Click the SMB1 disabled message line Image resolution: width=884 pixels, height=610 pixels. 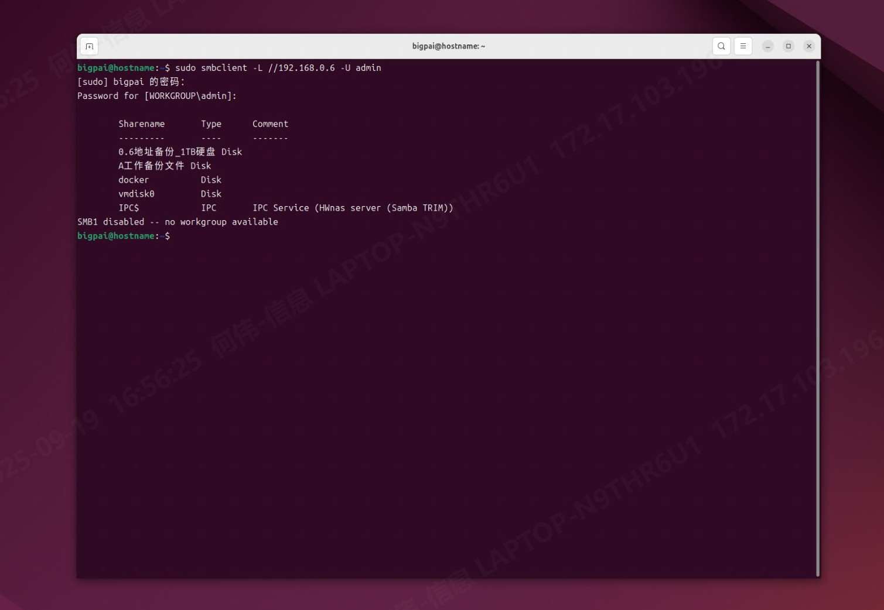pyautogui.click(x=178, y=222)
